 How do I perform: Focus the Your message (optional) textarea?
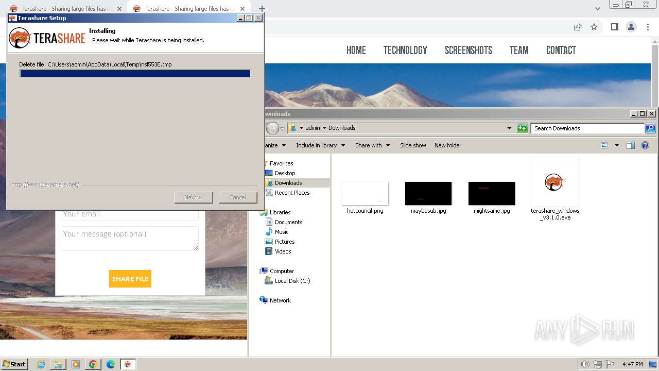pyautogui.click(x=129, y=239)
